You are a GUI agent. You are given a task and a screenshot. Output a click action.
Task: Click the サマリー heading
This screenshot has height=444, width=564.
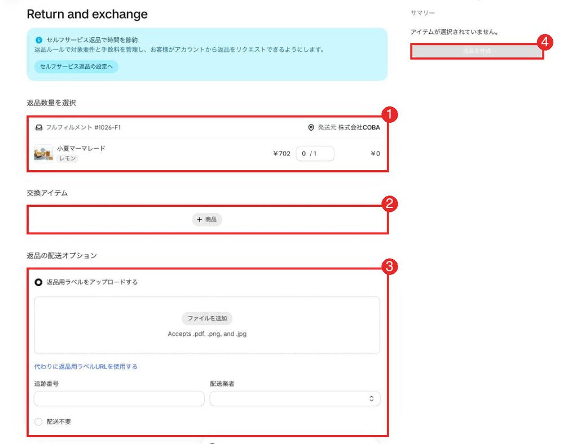[422, 13]
